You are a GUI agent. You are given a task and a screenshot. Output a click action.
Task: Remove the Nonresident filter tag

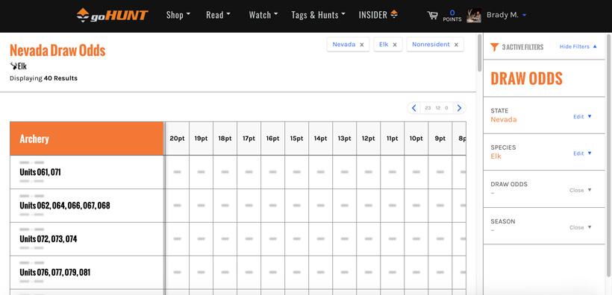456,45
